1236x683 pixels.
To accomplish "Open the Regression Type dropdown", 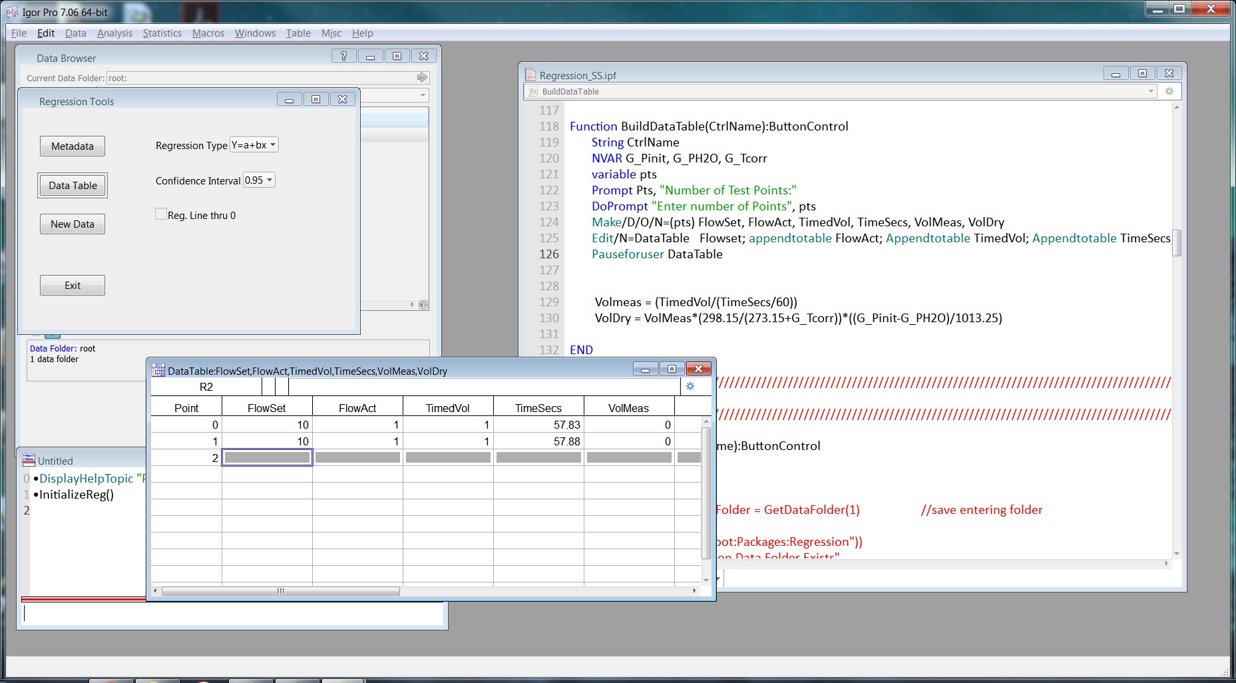I will [254, 145].
